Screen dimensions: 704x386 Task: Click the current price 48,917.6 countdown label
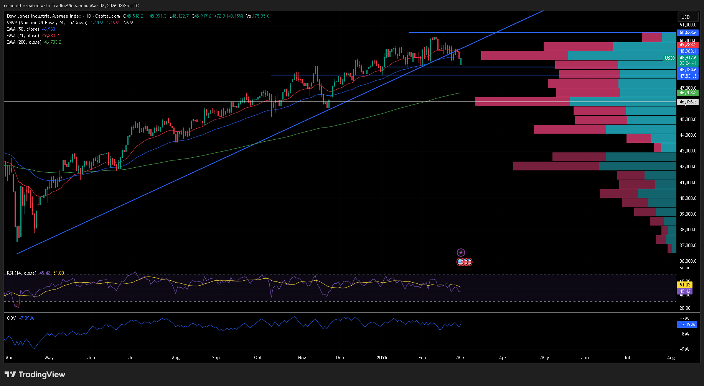click(688, 61)
